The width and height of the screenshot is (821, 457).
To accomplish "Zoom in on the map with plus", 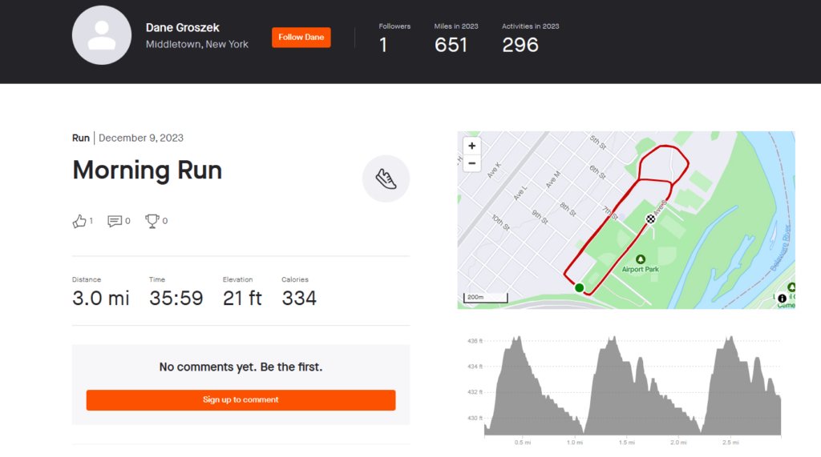I will (x=471, y=146).
